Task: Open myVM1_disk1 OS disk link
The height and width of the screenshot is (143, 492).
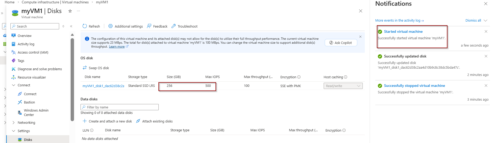Action: [103, 86]
